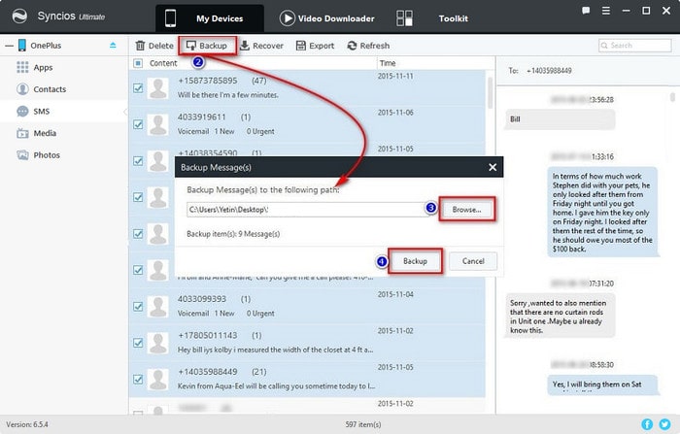Click the message list scrollbar
Viewport: 680px width, 434px height.
click(490, 92)
